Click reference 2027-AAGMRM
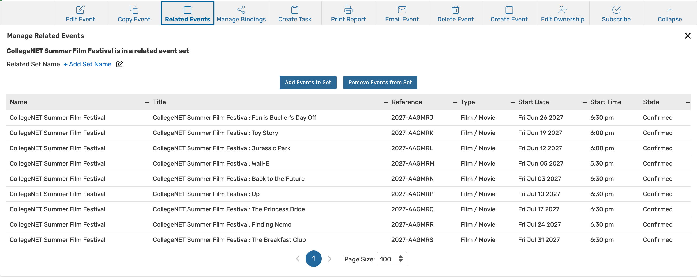697x277 pixels. (x=413, y=163)
